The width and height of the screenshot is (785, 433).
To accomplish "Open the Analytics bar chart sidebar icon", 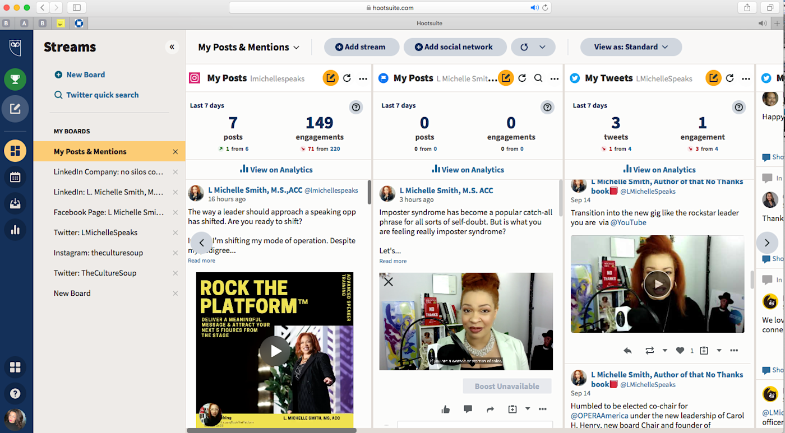I will pyautogui.click(x=15, y=230).
